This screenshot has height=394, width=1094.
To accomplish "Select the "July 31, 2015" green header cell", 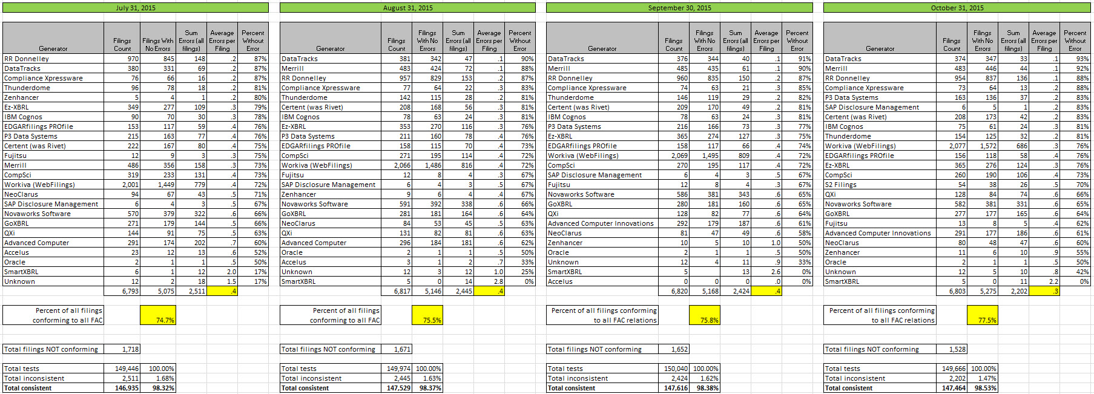I will point(136,8).
